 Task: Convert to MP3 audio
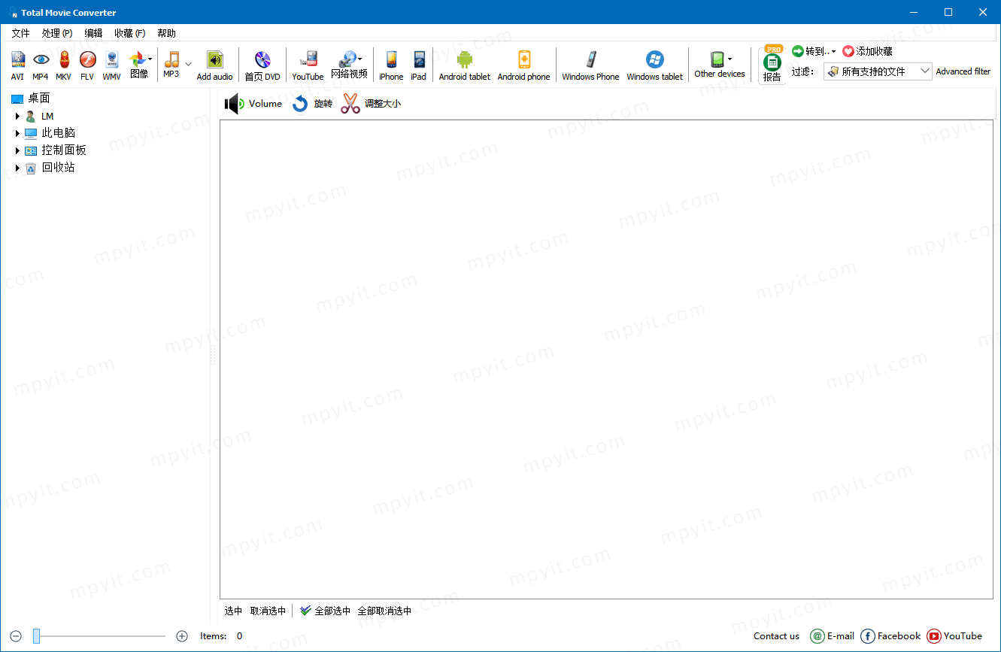click(171, 65)
